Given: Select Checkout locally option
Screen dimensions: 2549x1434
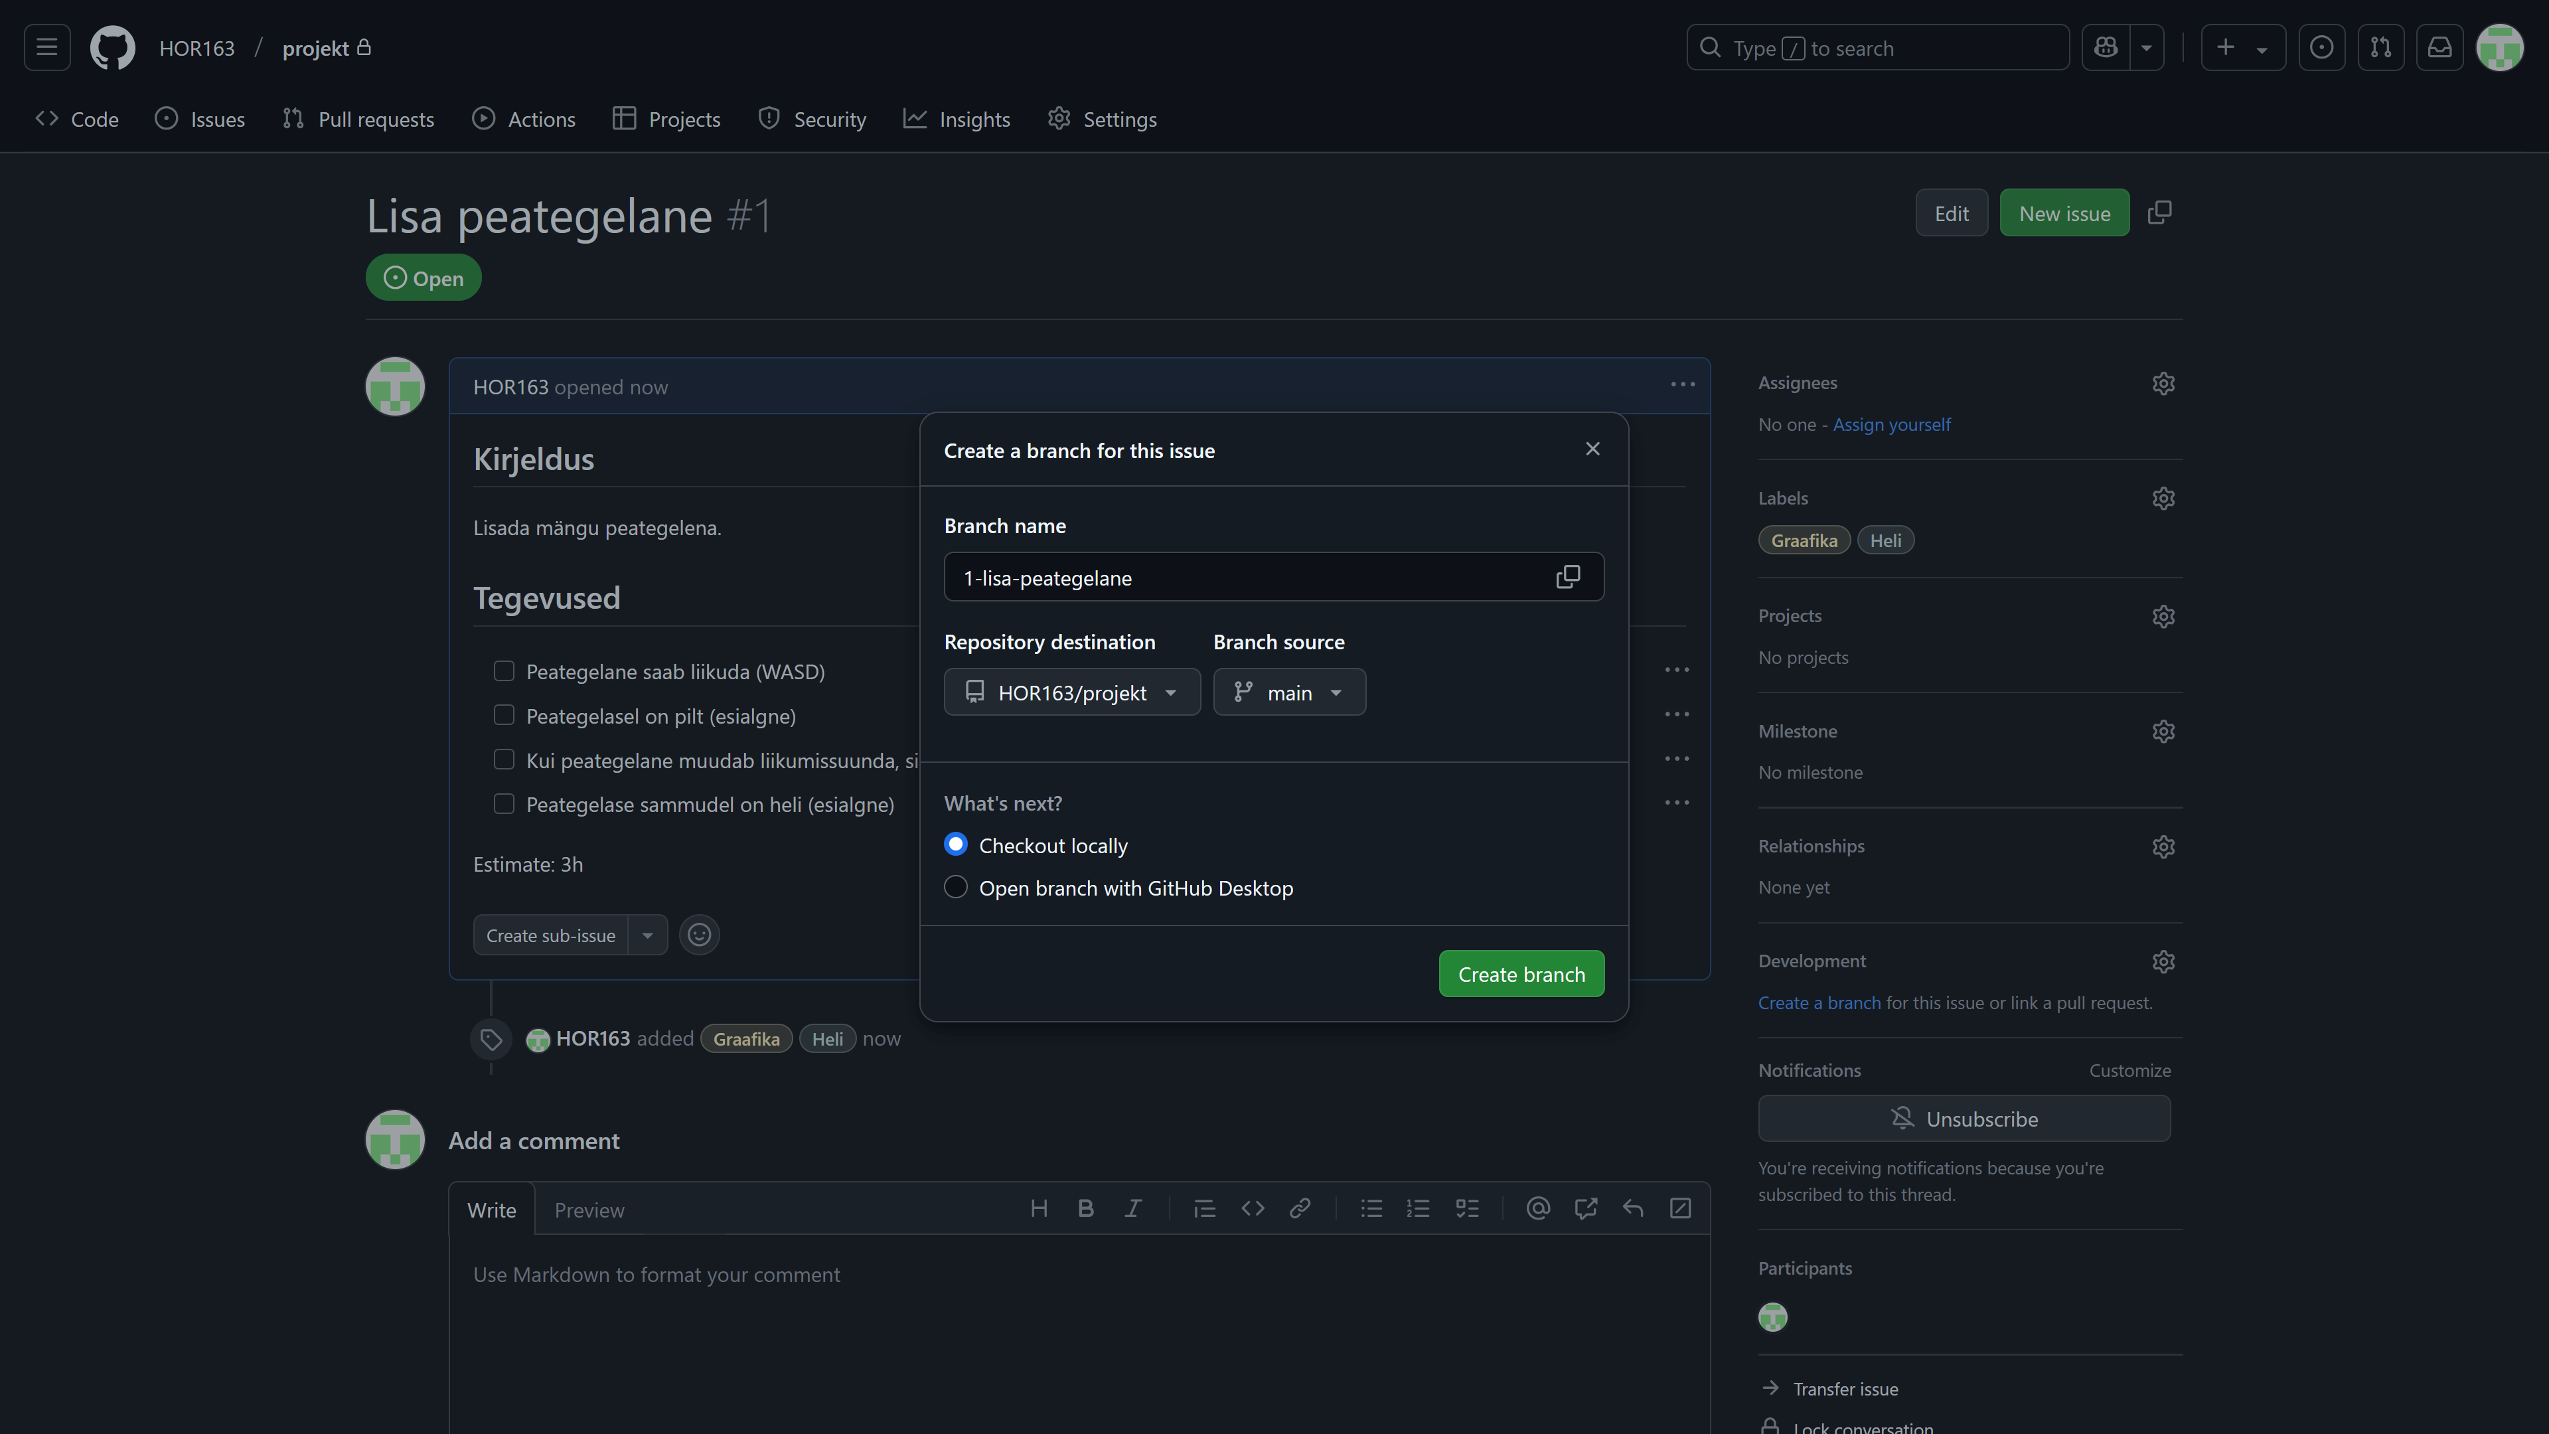Looking at the screenshot, I should tap(955, 844).
